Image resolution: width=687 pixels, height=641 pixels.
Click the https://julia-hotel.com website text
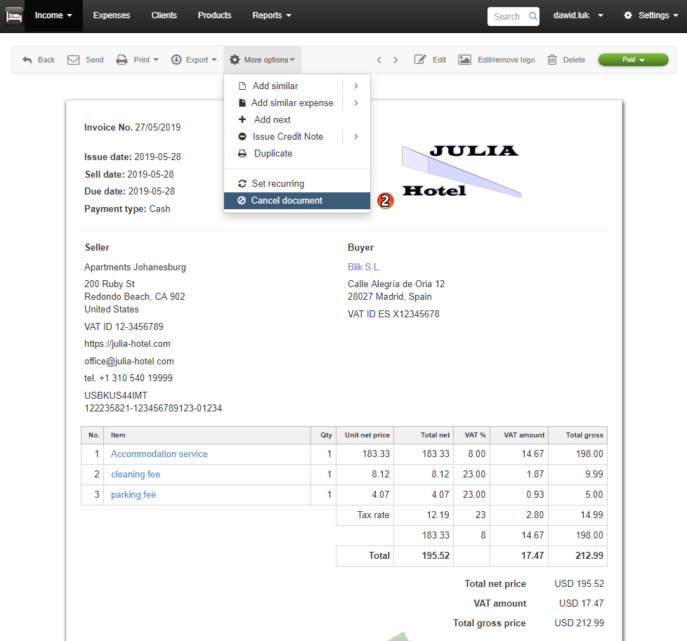click(128, 344)
